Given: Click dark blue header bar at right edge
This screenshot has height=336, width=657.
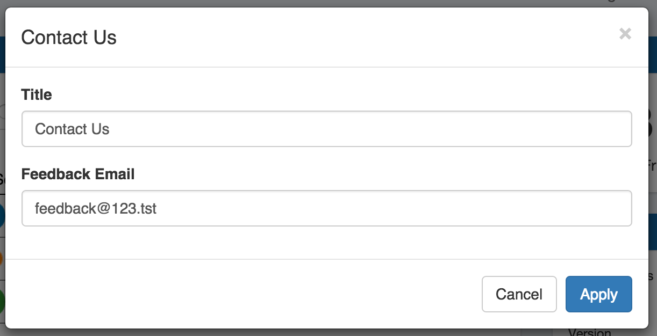Looking at the screenshot, I should pyautogui.click(x=653, y=55).
